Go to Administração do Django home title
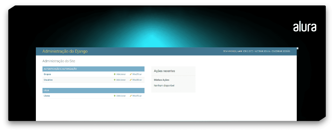334x132 pixels. pos(65,51)
